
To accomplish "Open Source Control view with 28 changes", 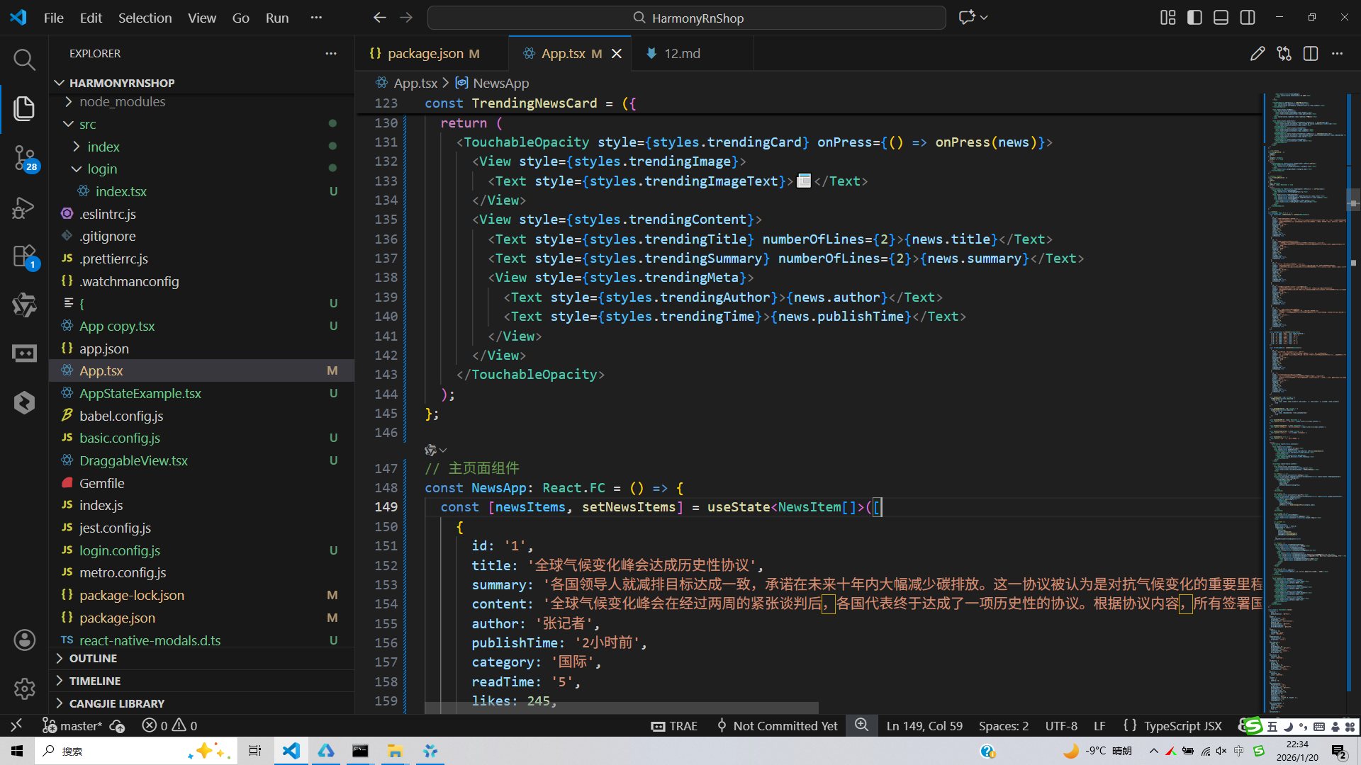I will [24, 157].
